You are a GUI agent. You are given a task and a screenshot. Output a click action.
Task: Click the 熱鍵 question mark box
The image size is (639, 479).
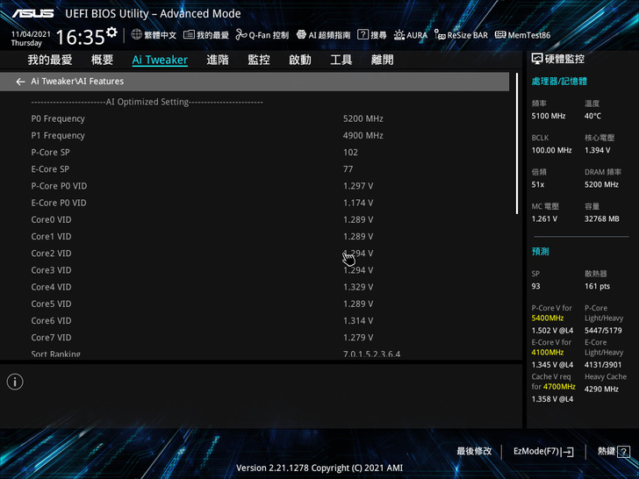(623, 451)
